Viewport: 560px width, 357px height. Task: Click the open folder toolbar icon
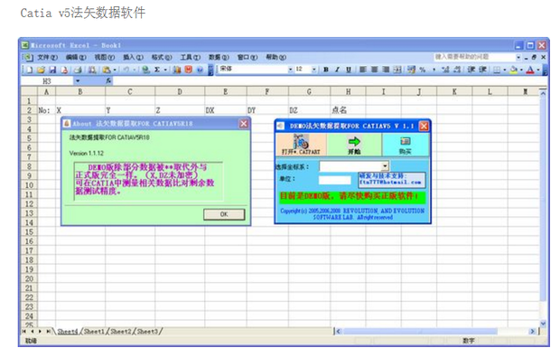(x=41, y=70)
